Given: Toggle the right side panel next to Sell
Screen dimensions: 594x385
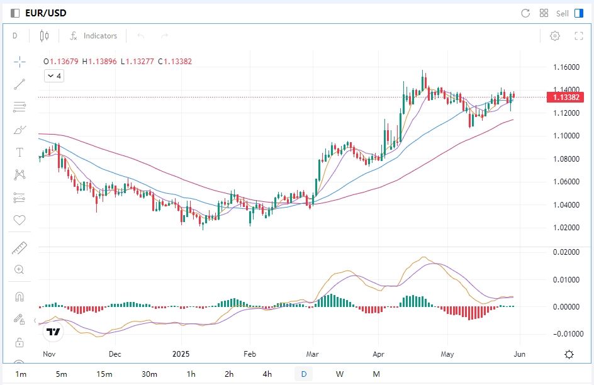Looking at the screenshot, I should pos(579,13).
